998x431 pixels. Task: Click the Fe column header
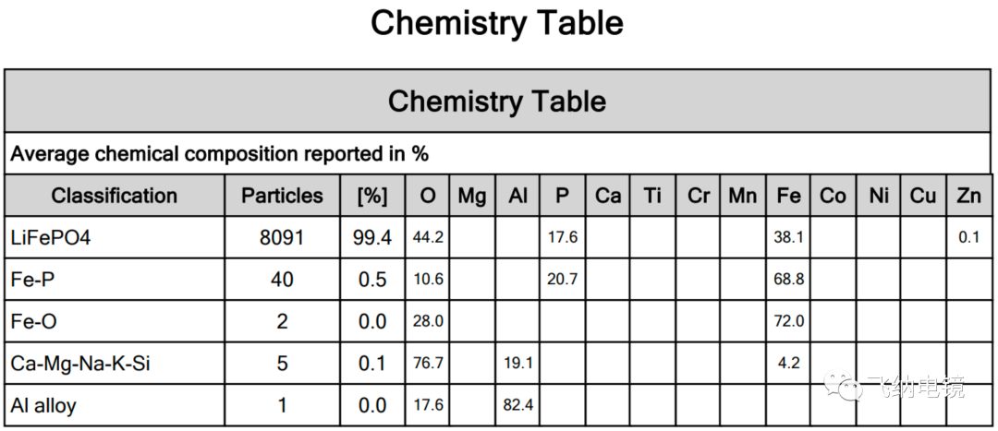click(x=788, y=195)
